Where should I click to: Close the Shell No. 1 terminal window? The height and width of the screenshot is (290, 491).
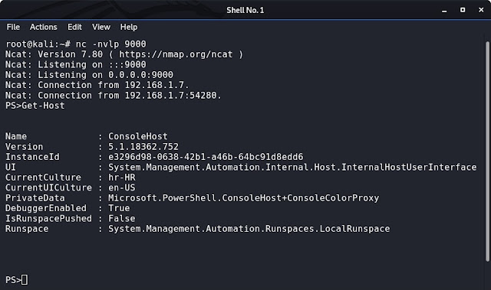(481, 10)
